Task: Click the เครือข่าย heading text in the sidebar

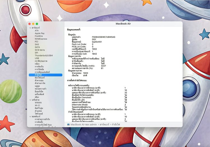Action: click(36, 100)
